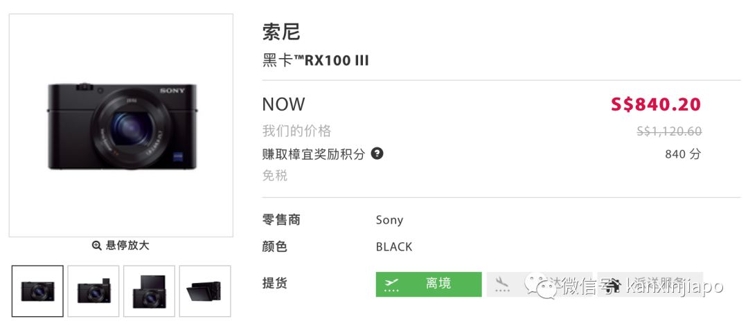Select the second thumbnail with flash raised
748x321 pixels.
pyautogui.click(x=93, y=291)
